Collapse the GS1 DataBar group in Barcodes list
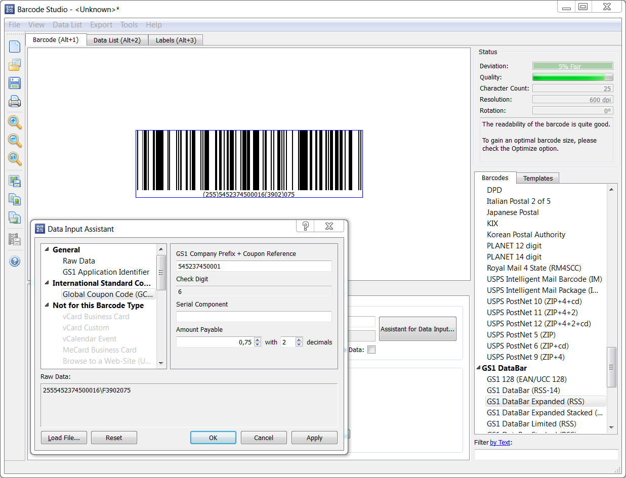 478,368
